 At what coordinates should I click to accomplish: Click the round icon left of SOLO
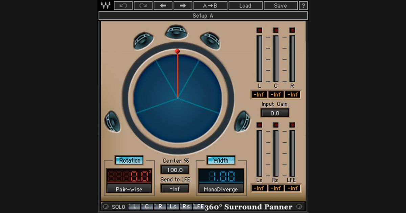pyautogui.click(x=106, y=207)
